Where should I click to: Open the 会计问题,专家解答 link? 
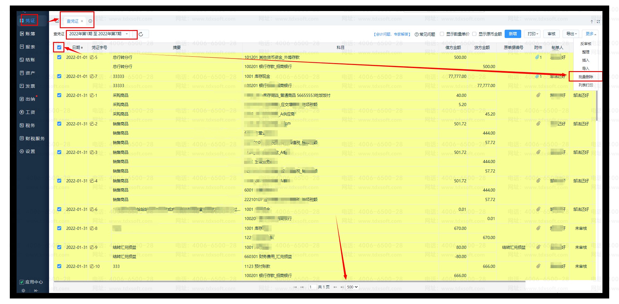coord(392,34)
